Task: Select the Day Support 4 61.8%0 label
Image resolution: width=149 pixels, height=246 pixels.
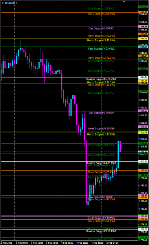Action: [101, 61]
